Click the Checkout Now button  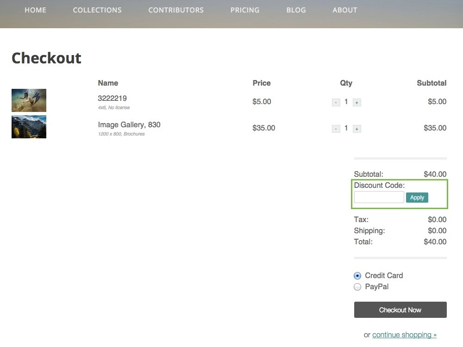coord(400,310)
